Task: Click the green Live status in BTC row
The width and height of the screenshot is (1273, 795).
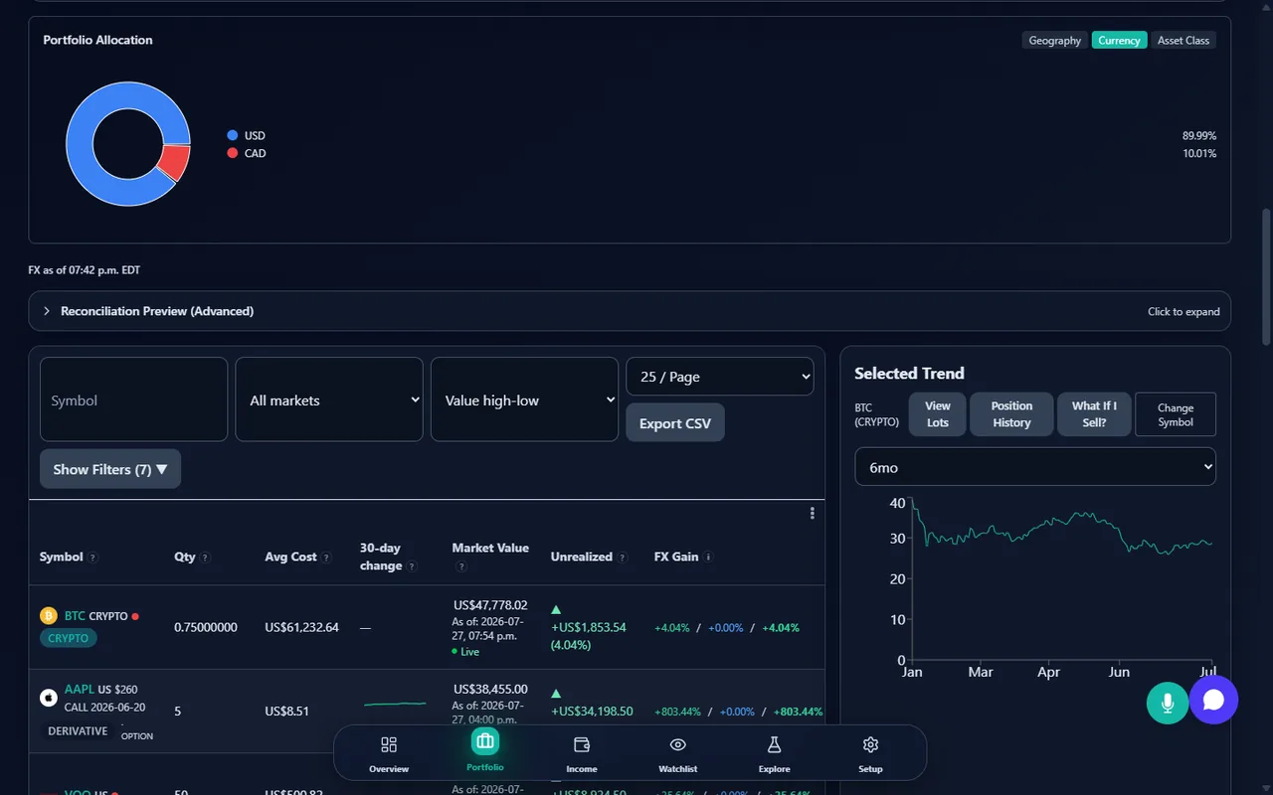Action: coord(465,652)
